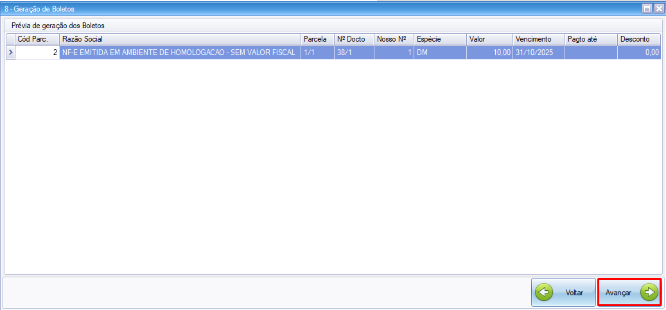Click the Nosso Nº column header
Screen dimensions: 666x310
pos(393,40)
